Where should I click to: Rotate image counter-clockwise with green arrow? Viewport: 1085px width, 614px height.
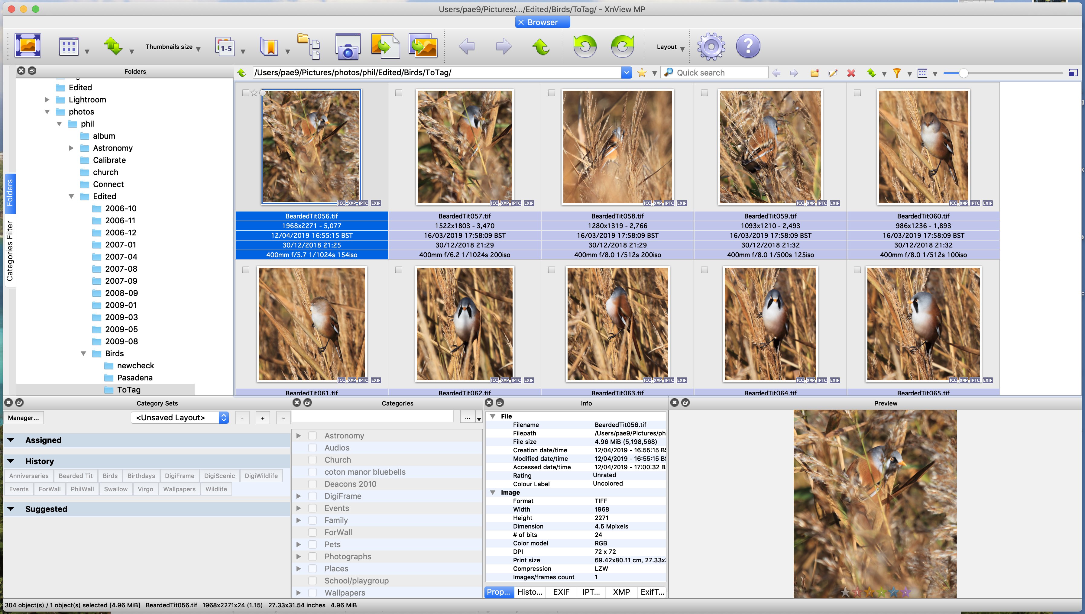click(x=585, y=47)
